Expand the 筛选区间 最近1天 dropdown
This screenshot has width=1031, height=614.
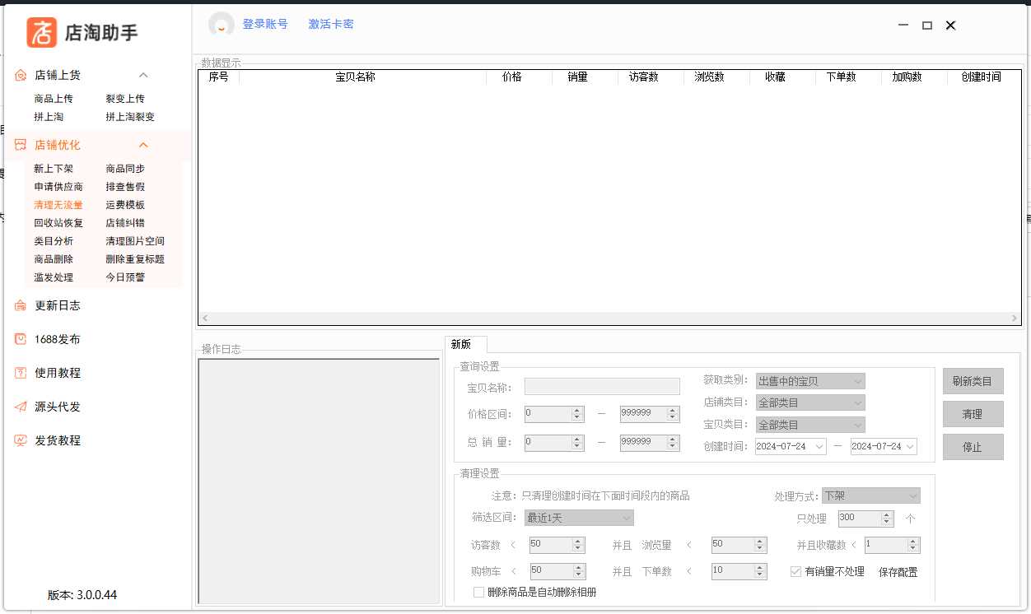579,518
